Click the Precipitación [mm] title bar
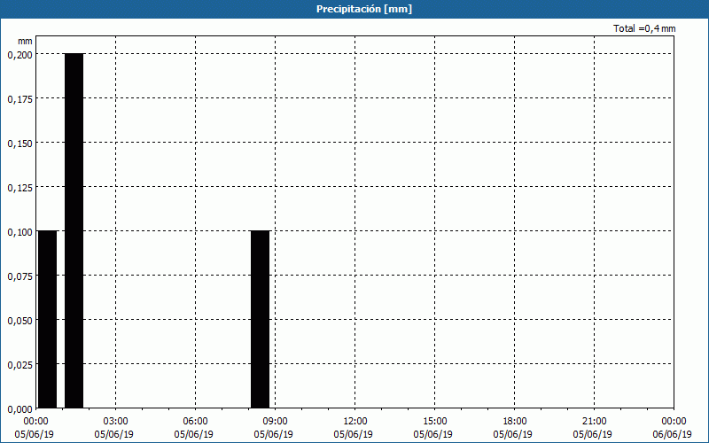 [x=354, y=9]
